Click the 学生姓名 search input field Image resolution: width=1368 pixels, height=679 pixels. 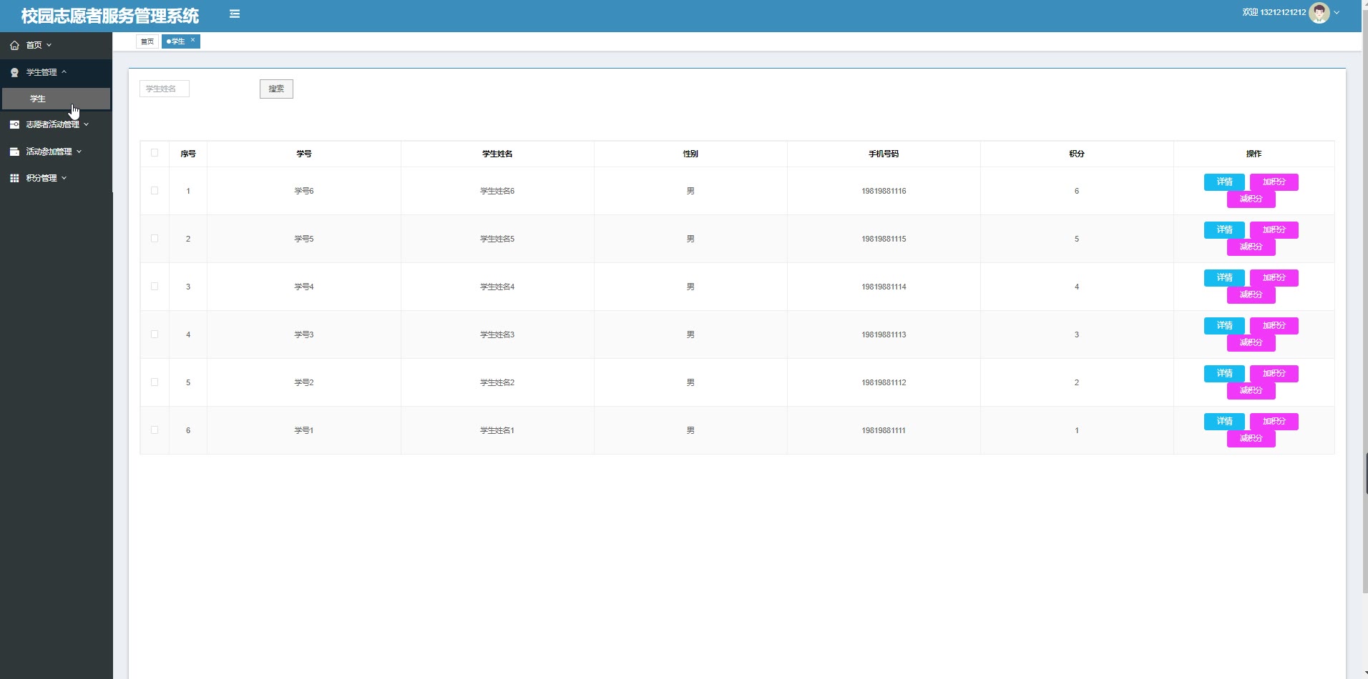[165, 89]
